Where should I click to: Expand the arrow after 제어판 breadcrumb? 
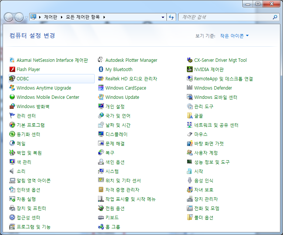tap(61, 17)
